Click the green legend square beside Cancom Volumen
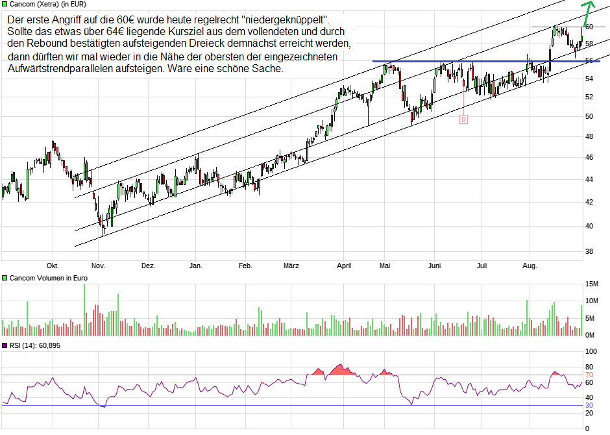610x435 pixels. (5, 278)
